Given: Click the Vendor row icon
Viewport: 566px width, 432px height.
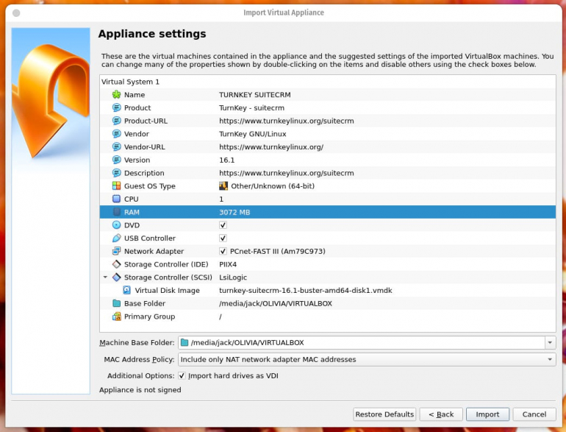Looking at the screenshot, I should click(116, 134).
